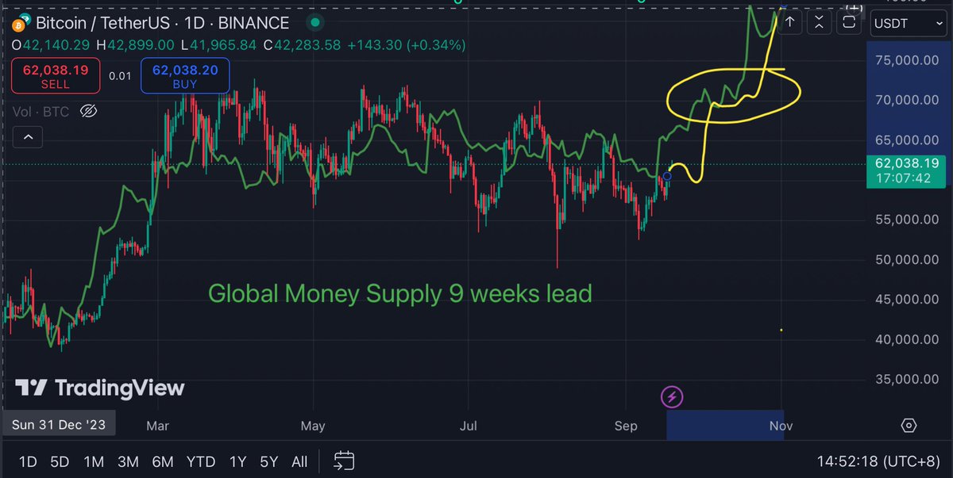This screenshot has height=478, width=953.
Task: Click the purple lightning bolt event icon
Action: click(x=673, y=396)
